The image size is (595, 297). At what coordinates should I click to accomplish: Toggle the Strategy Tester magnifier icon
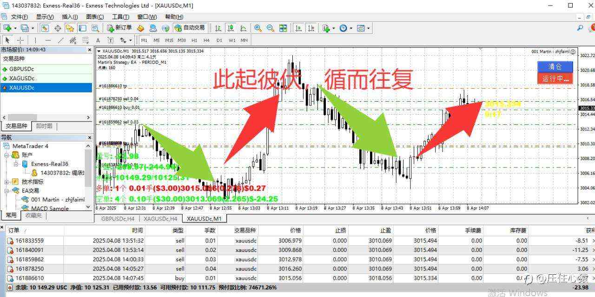pyautogui.click(x=95, y=28)
